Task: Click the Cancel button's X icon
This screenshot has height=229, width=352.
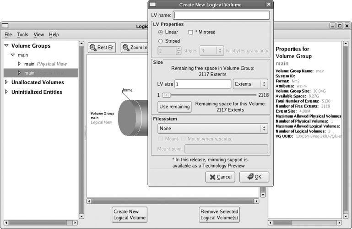Action: coord(211,177)
